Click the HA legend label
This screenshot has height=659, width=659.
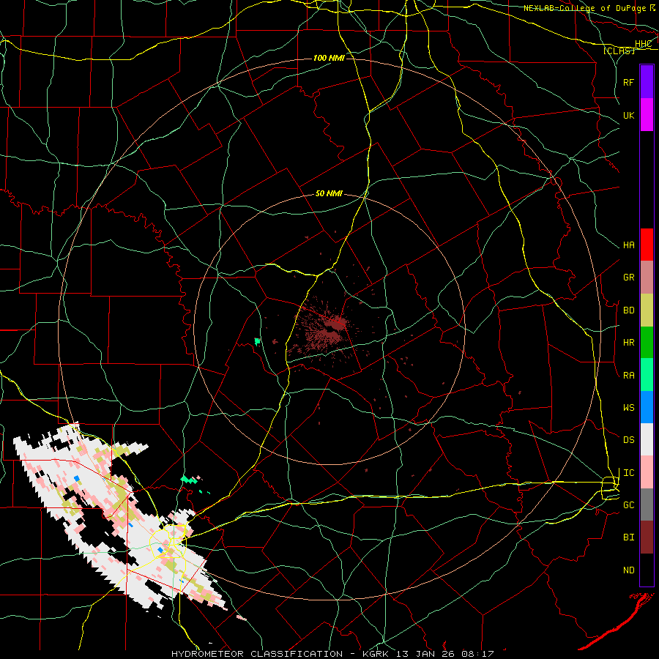click(628, 245)
